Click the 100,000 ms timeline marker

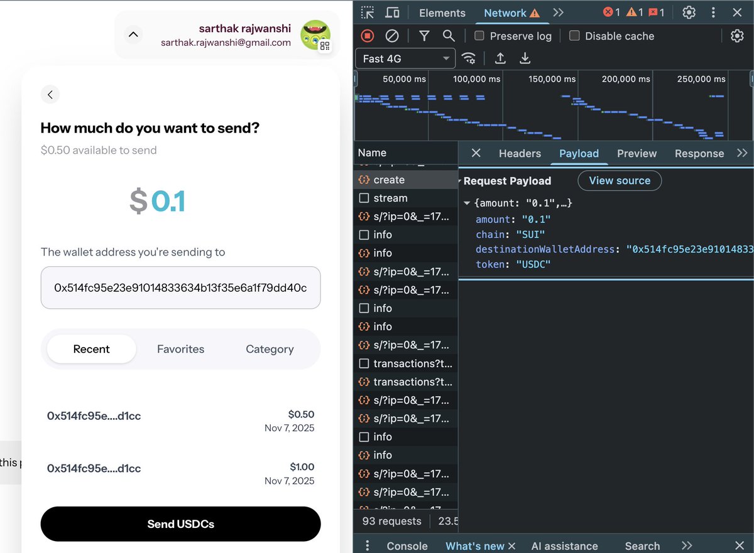476,79
